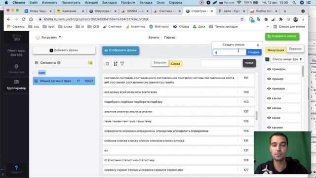Open Группиратор in the left sidebar
The image size is (316, 178).
pyautogui.click(x=16, y=85)
